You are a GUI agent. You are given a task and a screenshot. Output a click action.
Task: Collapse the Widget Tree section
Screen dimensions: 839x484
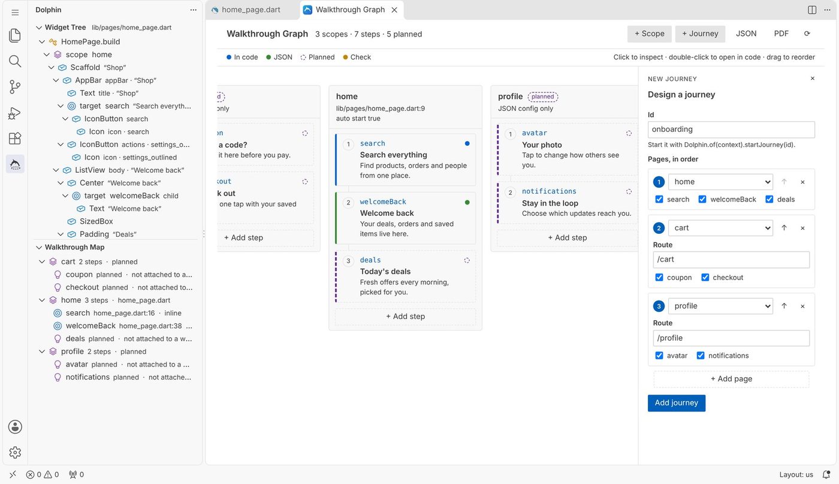[39, 27]
